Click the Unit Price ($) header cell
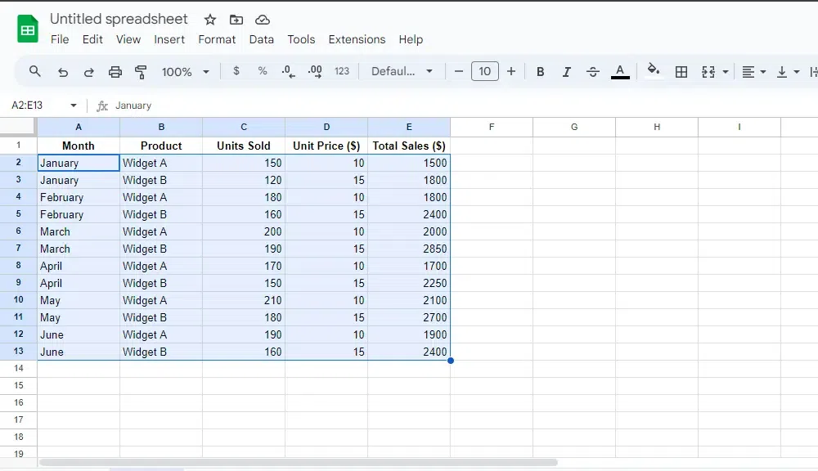818x471 pixels. click(326, 146)
